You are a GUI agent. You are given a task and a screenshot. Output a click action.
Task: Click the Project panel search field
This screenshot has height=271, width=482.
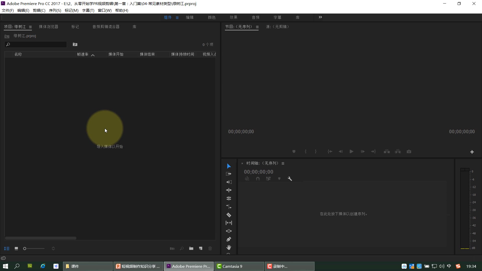[36, 44]
